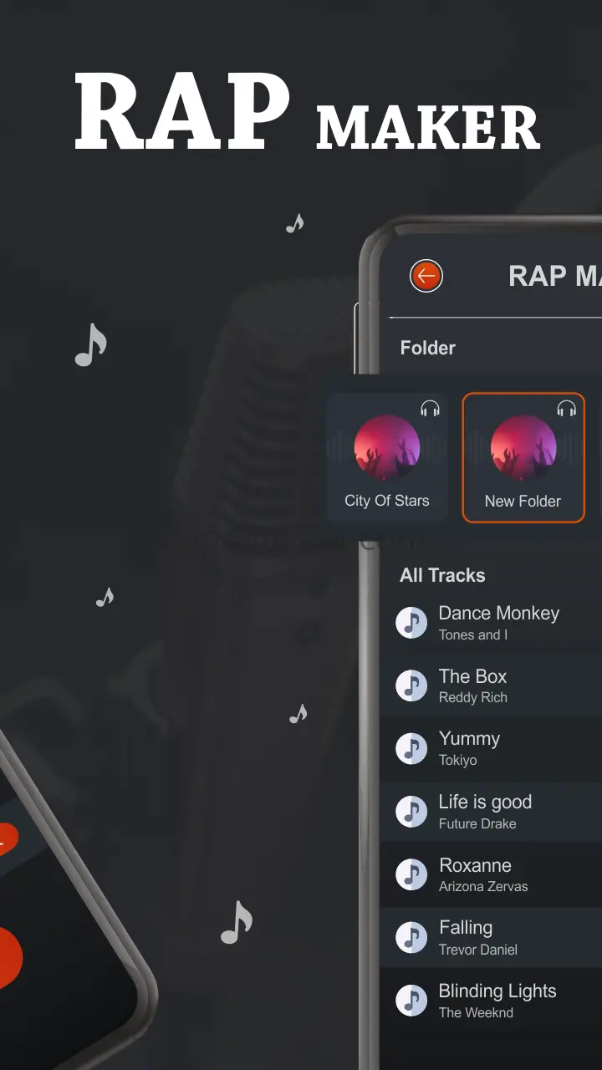This screenshot has height=1070, width=602.
Task: Click the Trevor Daniel artist name
Action: (478, 950)
